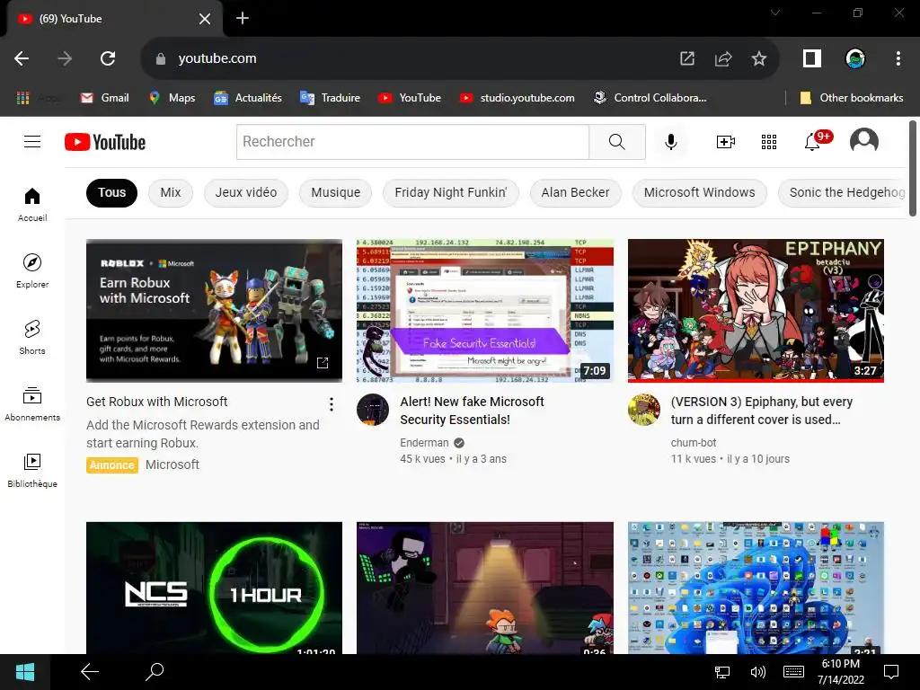This screenshot has width=920, height=690.
Task: Reload the page with refresh icon
Action: (108, 58)
